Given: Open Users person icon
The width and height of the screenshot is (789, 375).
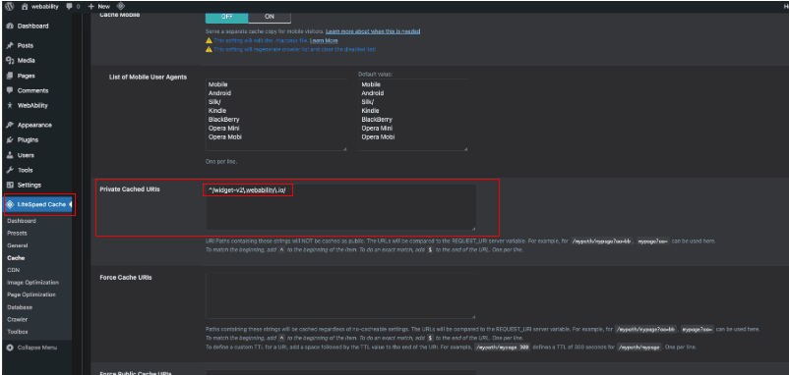Looking at the screenshot, I should click(10, 155).
